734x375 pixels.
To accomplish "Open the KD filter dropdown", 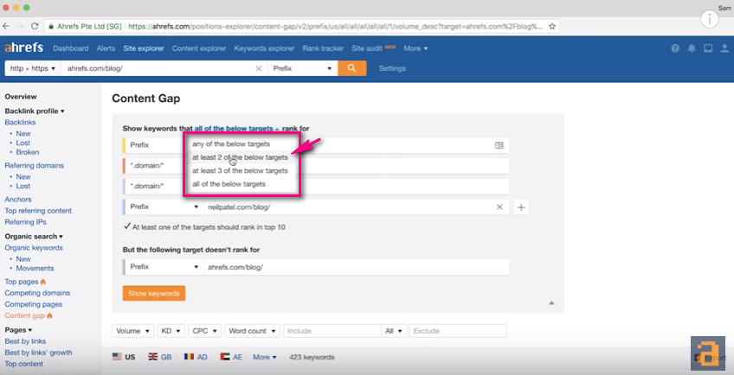I will (171, 331).
